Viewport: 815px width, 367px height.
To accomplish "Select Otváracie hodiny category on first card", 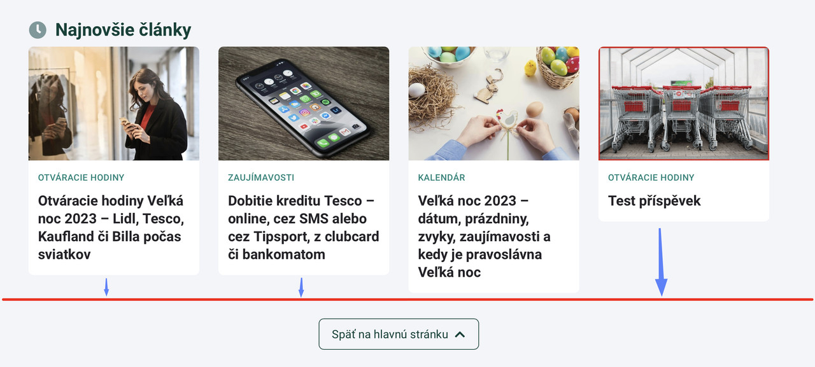I will [81, 177].
